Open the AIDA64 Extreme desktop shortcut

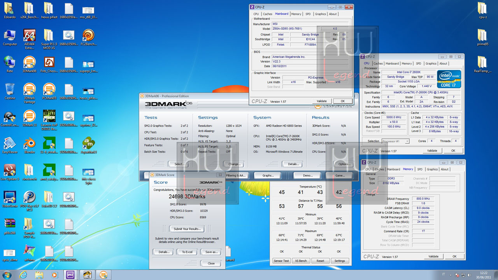(x=30, y=39)
